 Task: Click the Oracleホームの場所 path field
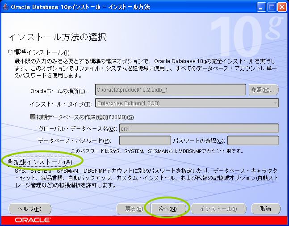(170, 90)
